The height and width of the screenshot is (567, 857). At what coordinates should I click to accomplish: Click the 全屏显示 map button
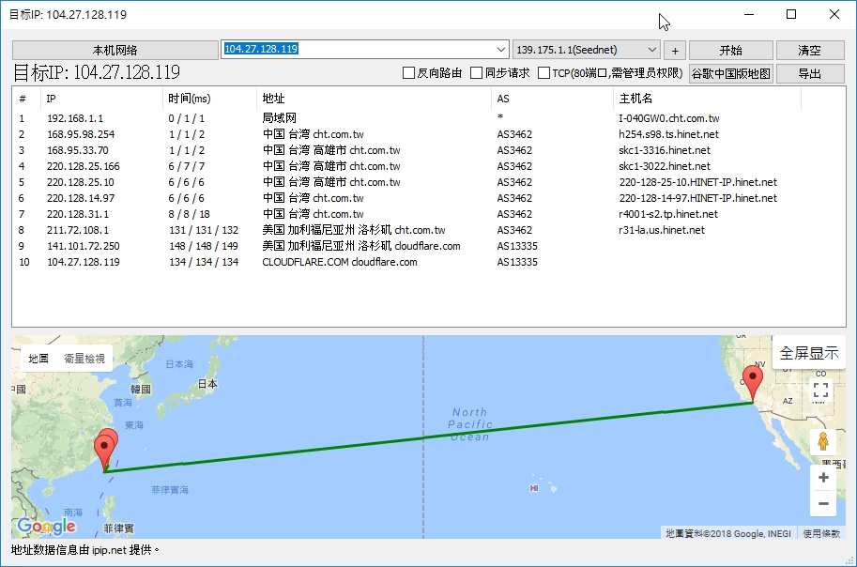click(x=809, y=353)
